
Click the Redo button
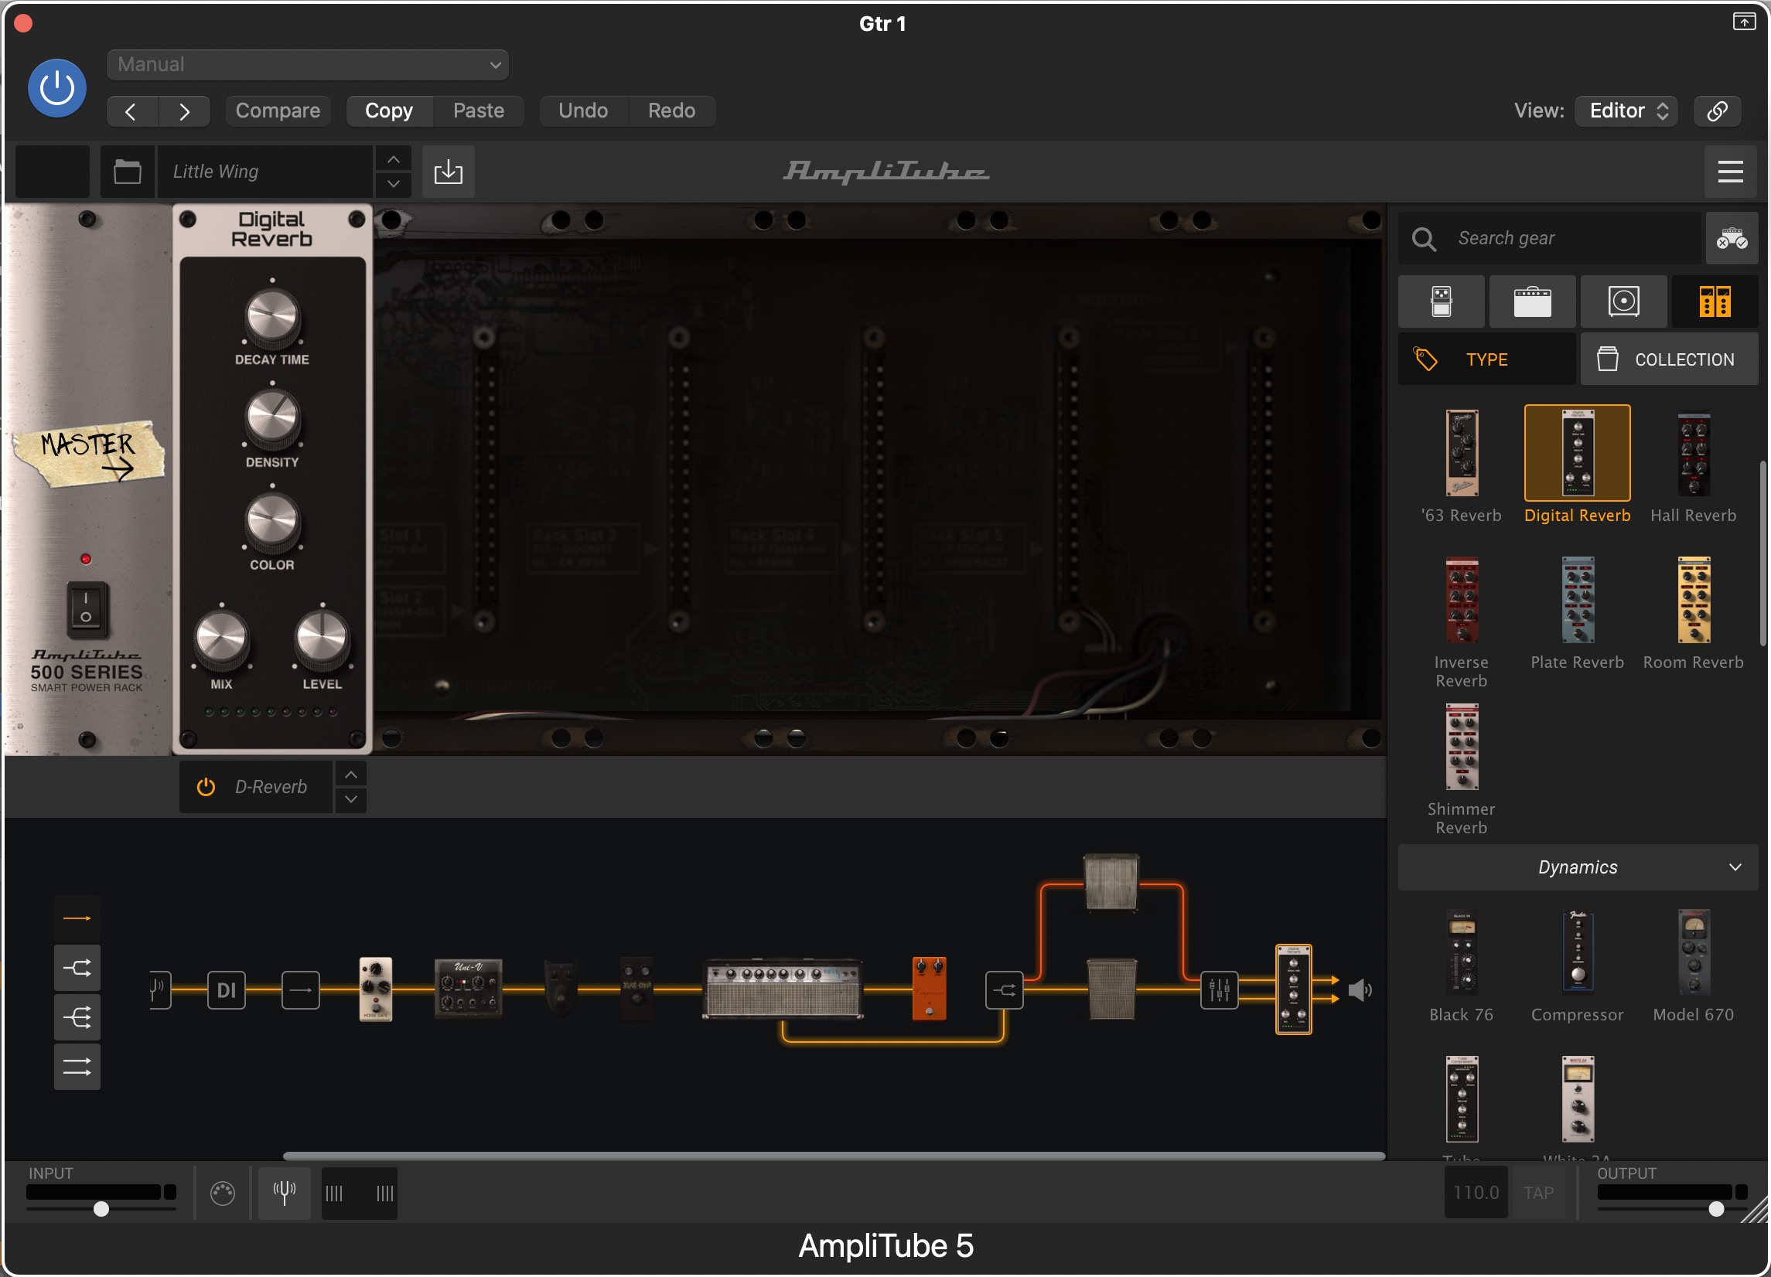[x=671, y=111]
